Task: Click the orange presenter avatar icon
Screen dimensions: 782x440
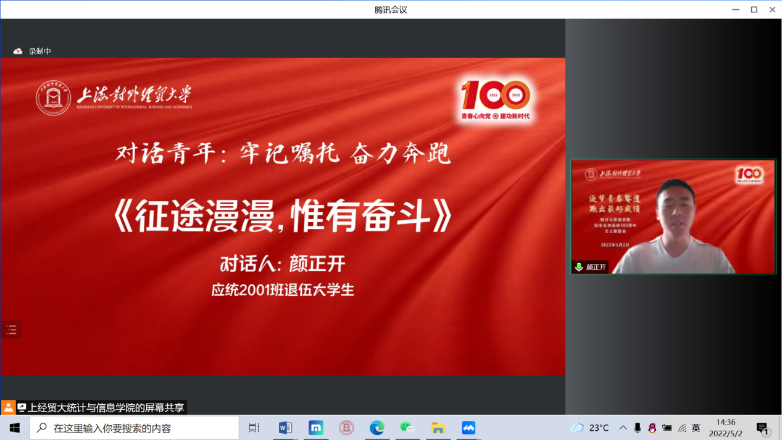Action: click(8, 408)
